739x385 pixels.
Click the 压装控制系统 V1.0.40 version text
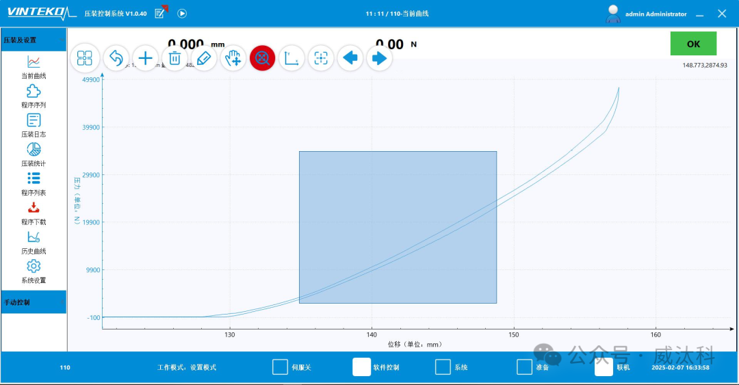coord(116,14)
